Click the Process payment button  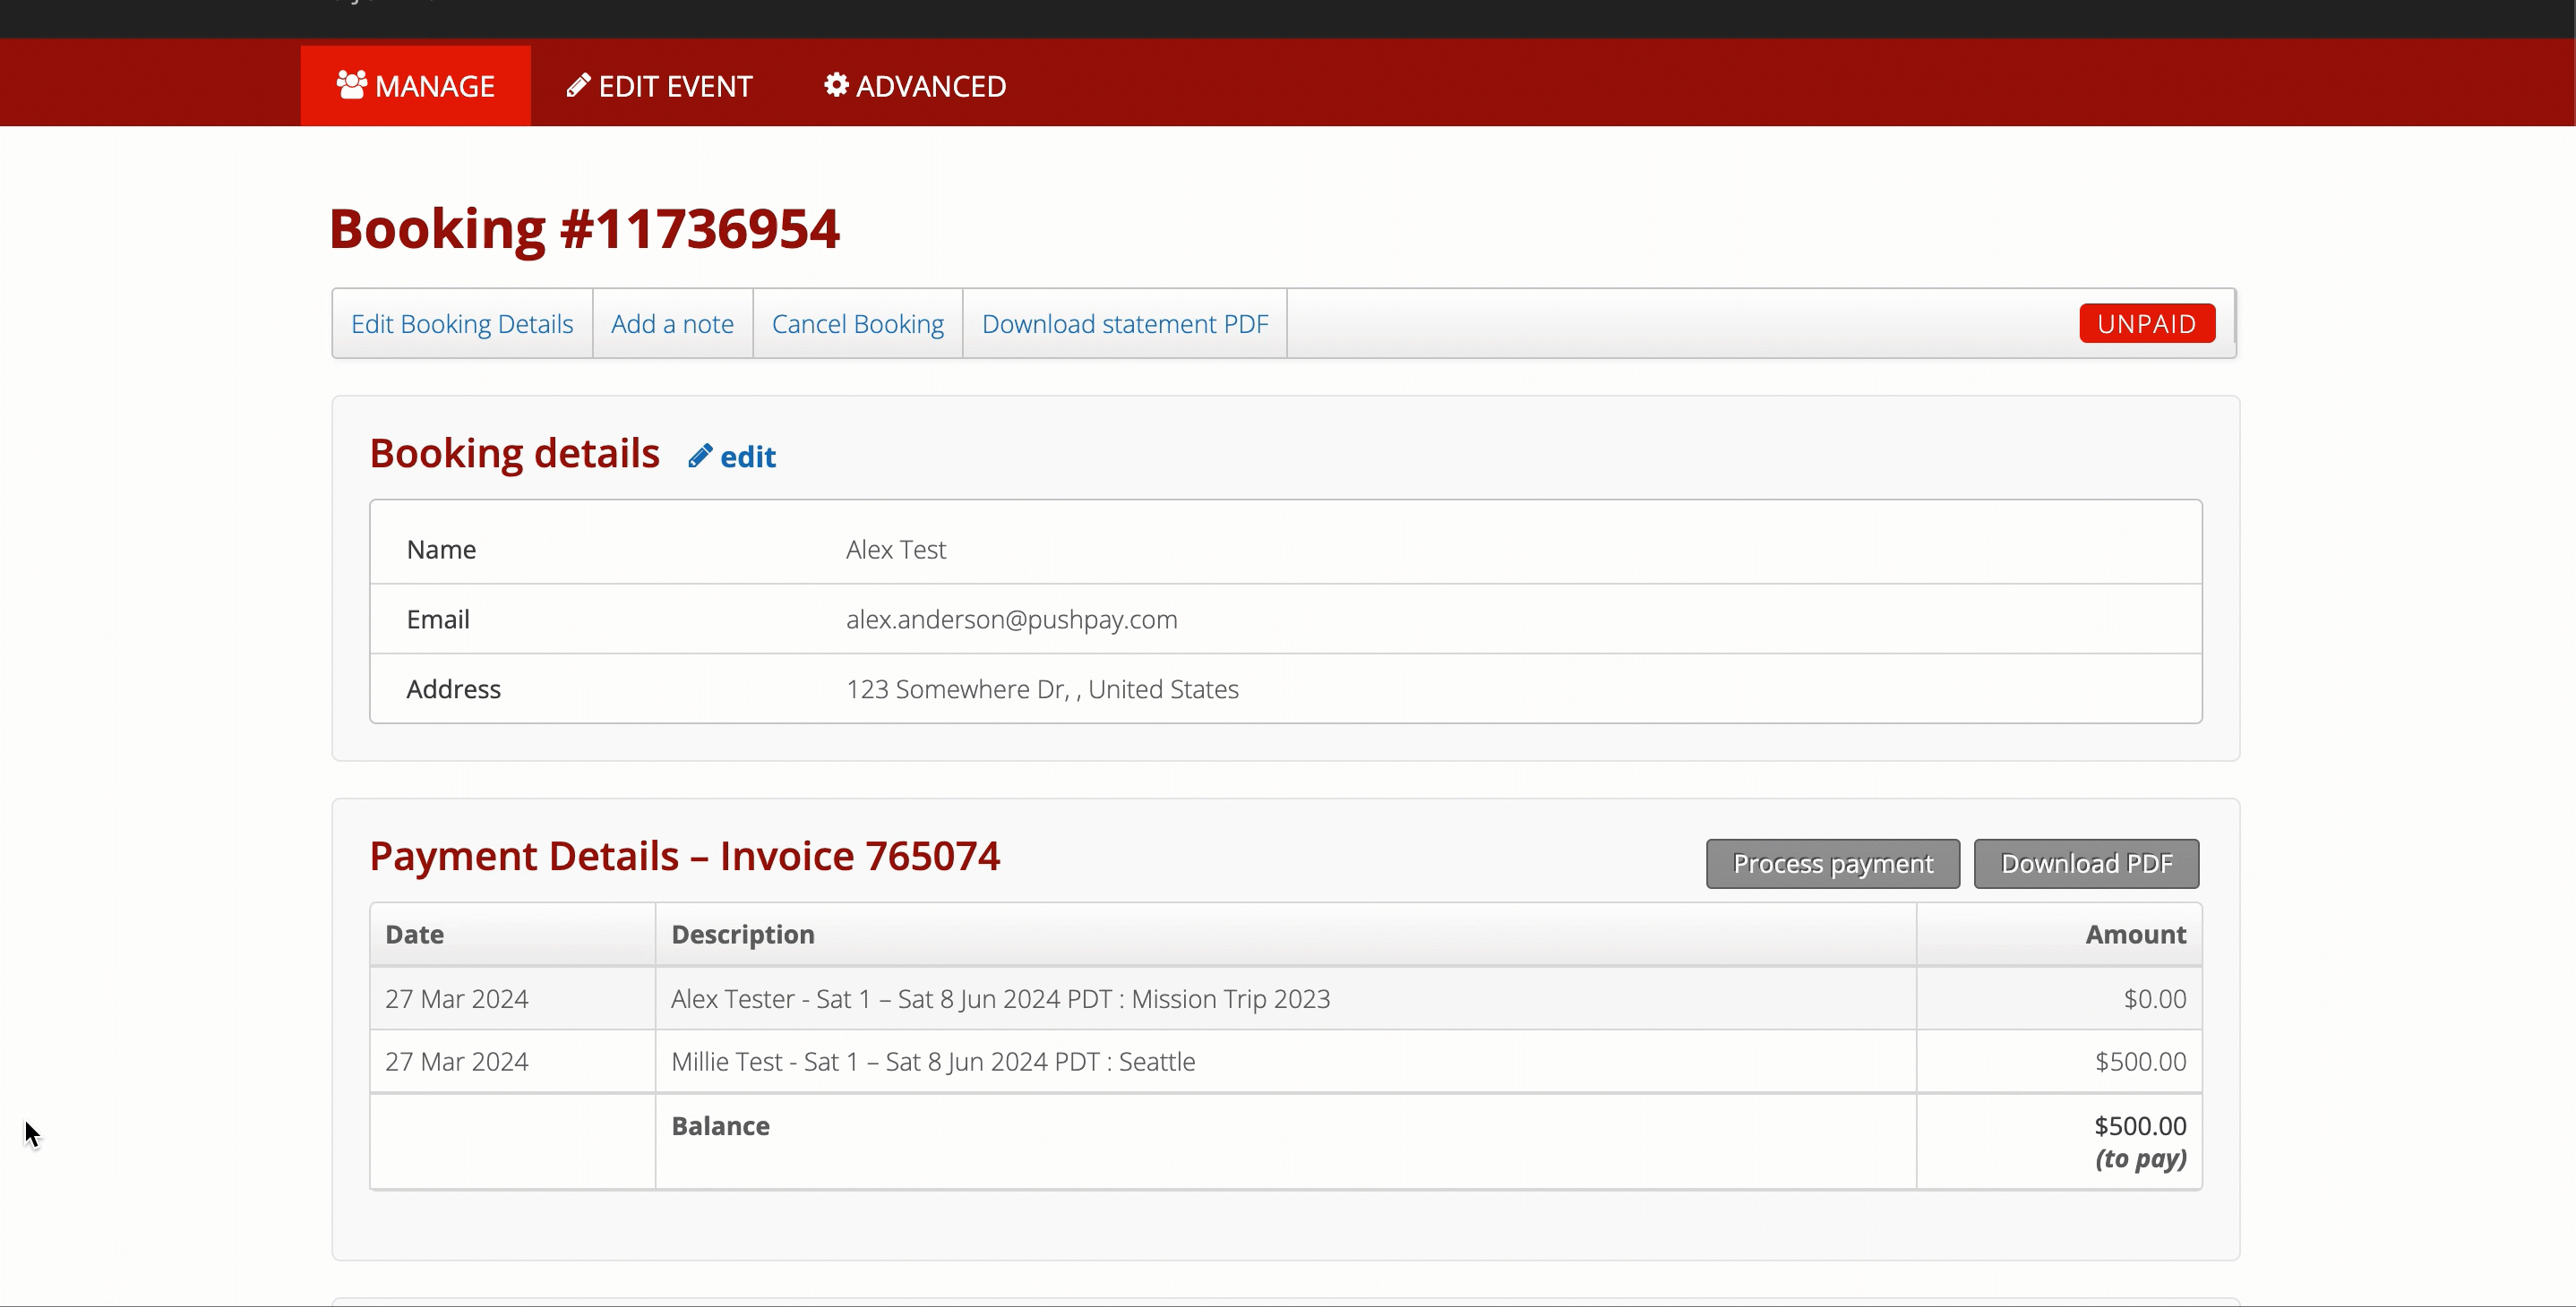coord(1833,863)
